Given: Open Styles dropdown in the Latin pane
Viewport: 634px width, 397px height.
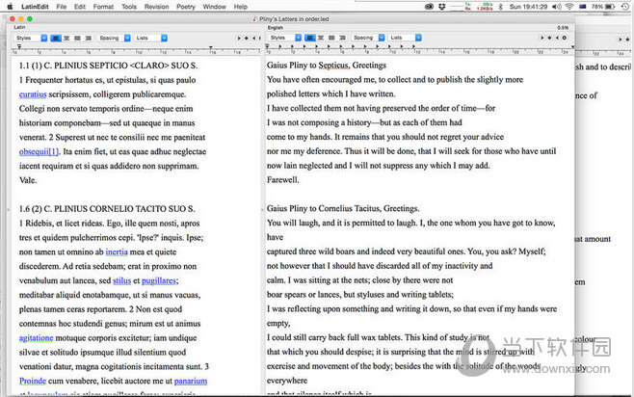Looking at the screenshot, I should click(31, 38).
